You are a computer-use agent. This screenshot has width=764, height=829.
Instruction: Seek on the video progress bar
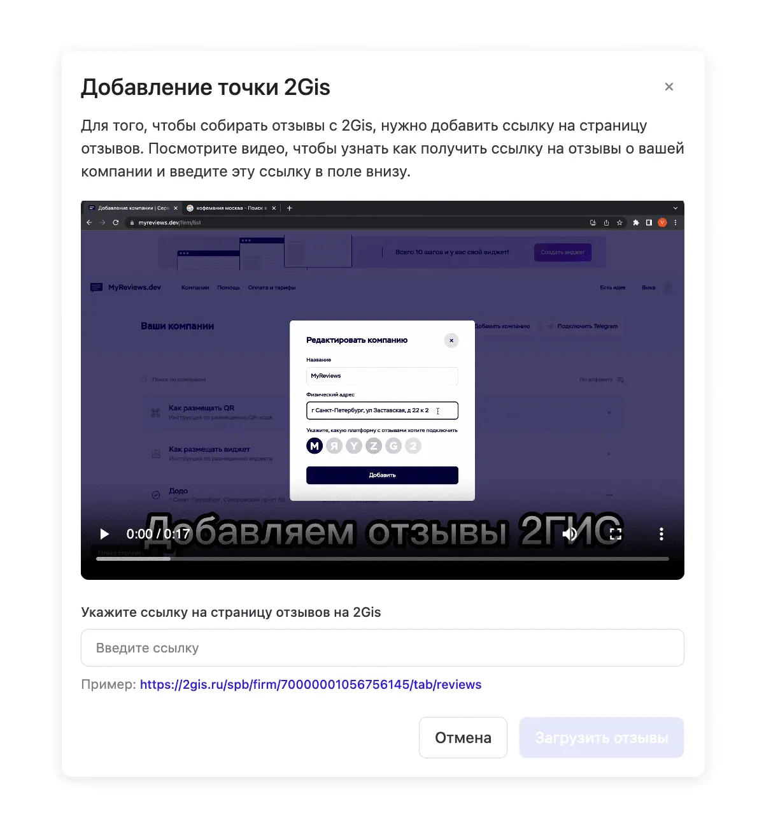click(x=382, y=559)
